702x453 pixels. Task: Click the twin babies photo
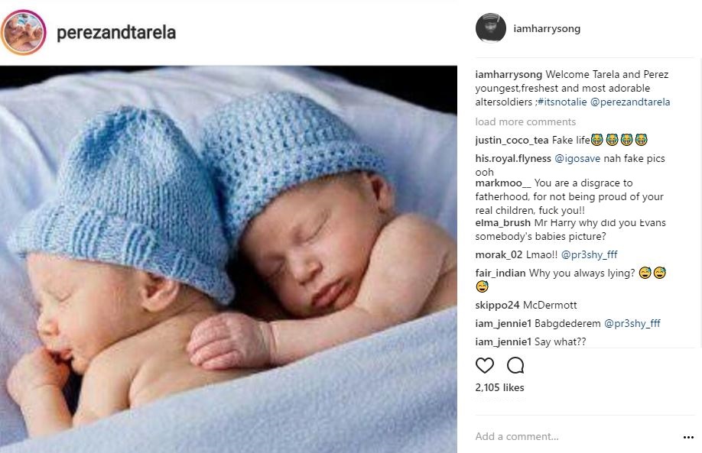click(229, 260)
